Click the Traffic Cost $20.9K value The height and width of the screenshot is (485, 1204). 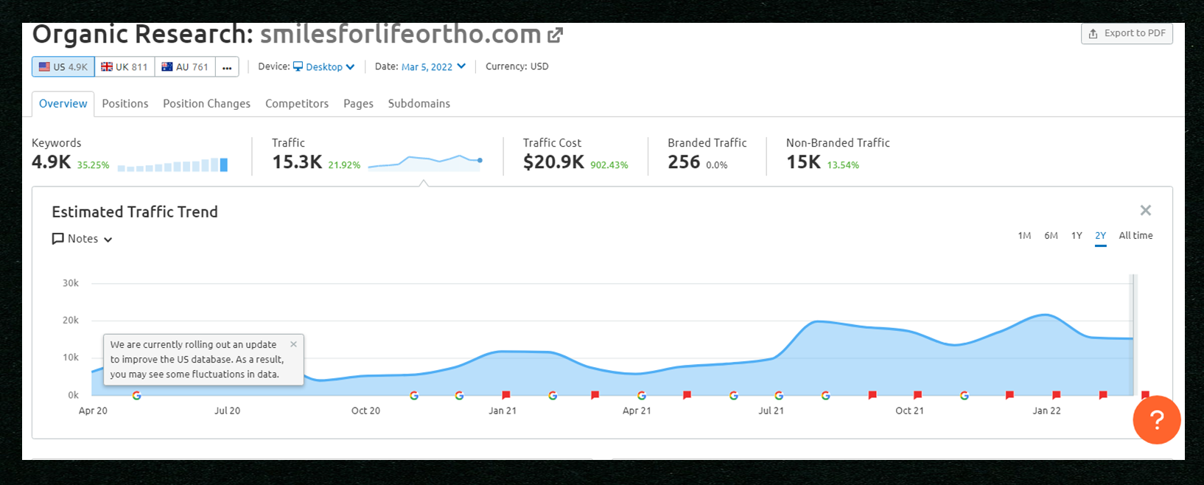(x=553, y=162)
